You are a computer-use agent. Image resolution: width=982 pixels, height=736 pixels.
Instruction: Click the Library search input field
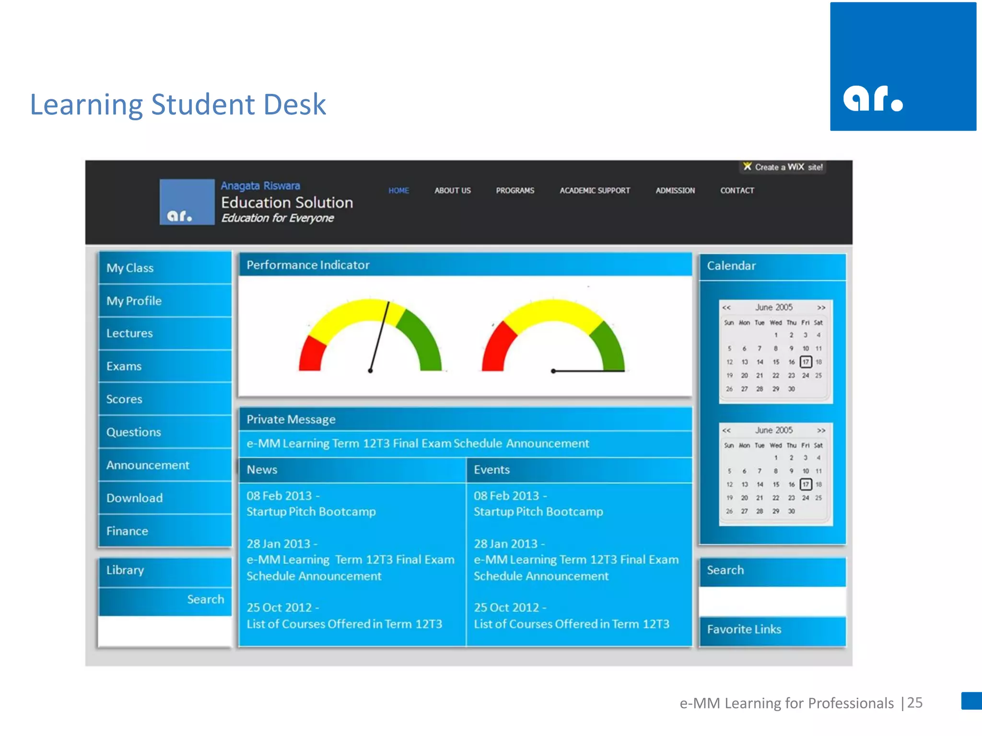tap(165, 632)
